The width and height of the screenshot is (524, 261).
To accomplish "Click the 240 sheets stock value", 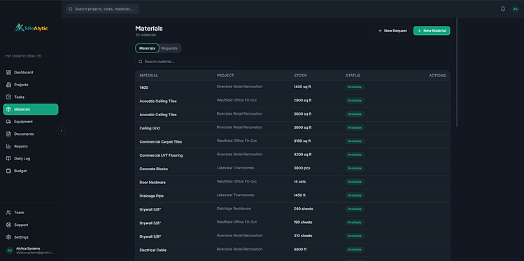I will (x=304, y=209).
